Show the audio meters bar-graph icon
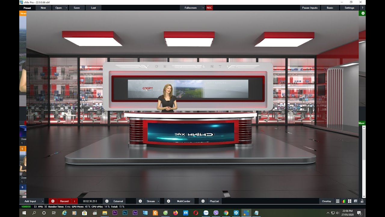Image resolution: width=385 pixels, height=217 pixels. tap(344, 201)
